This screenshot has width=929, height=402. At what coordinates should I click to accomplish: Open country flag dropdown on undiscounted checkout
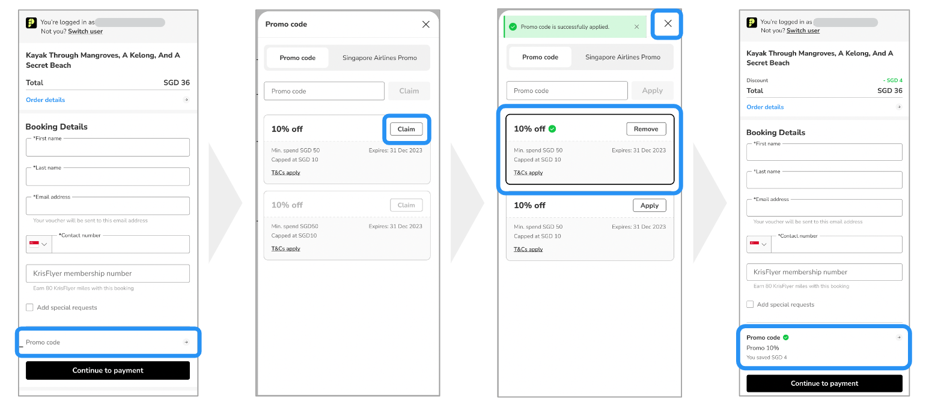[x=38, y=244]
